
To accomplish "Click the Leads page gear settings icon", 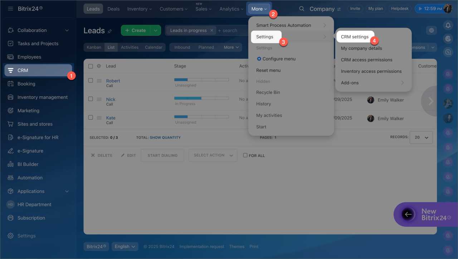I will coord(431,30).
